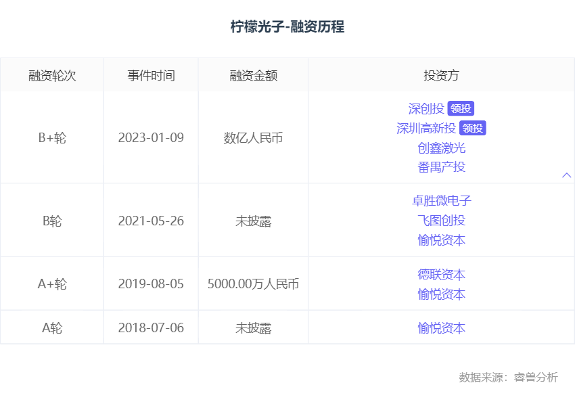Select the 投资方 column header
Viewport: 575px width, 406px height.
pos(442,76)
